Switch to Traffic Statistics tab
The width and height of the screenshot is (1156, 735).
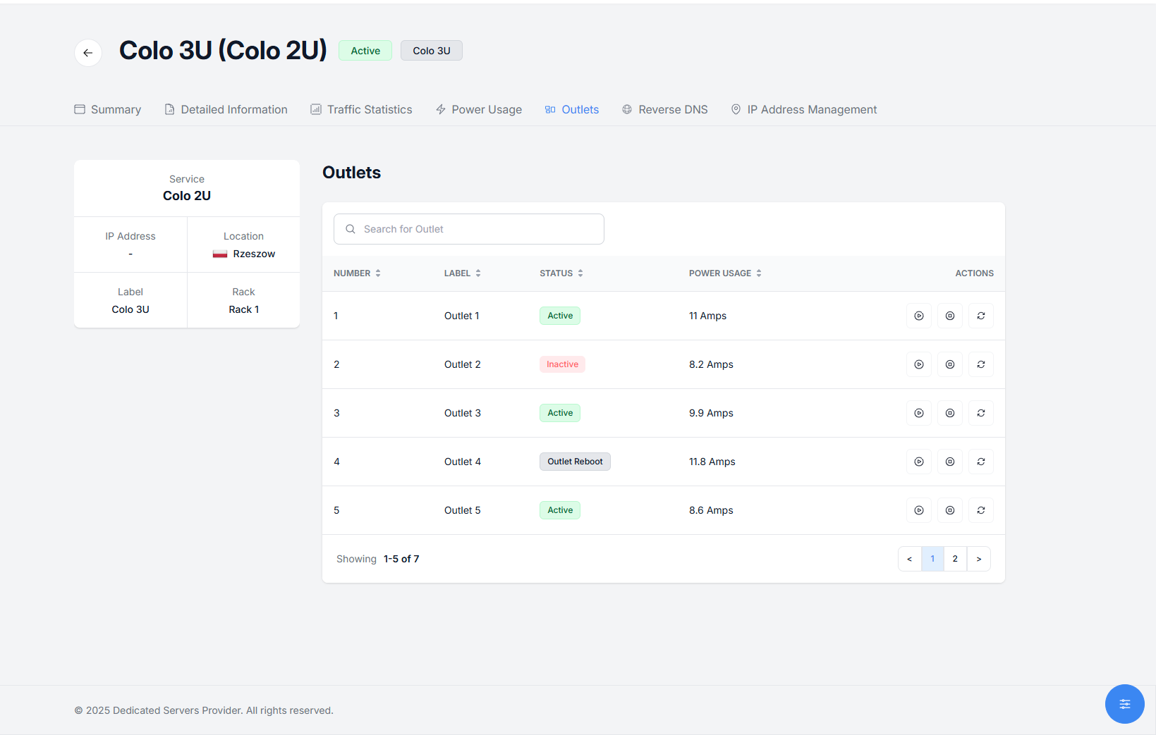pyautogui.click(x=361, y=109)
